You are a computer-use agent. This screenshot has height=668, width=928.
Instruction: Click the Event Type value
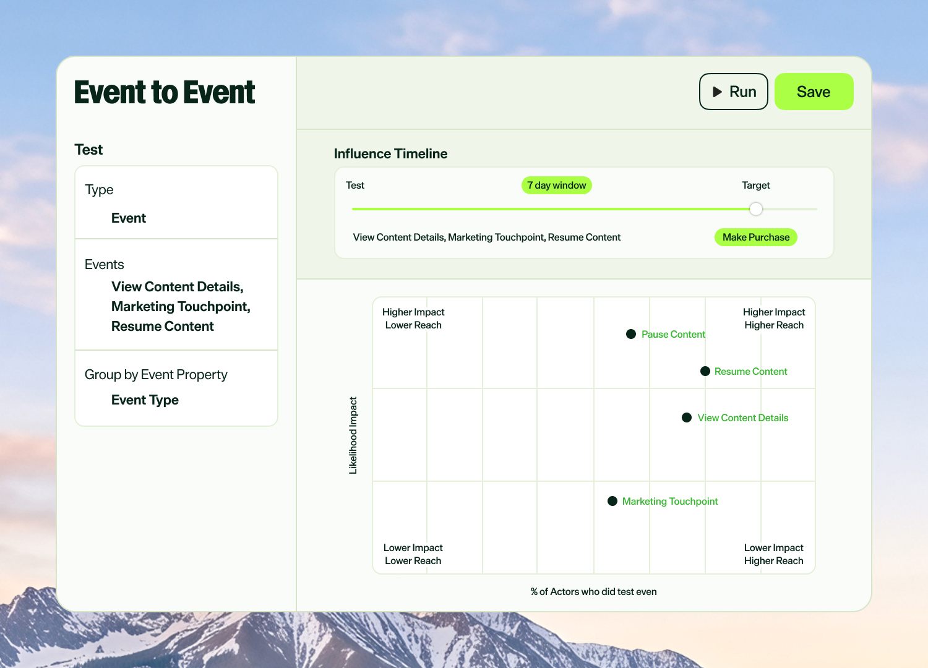(145, 400)
